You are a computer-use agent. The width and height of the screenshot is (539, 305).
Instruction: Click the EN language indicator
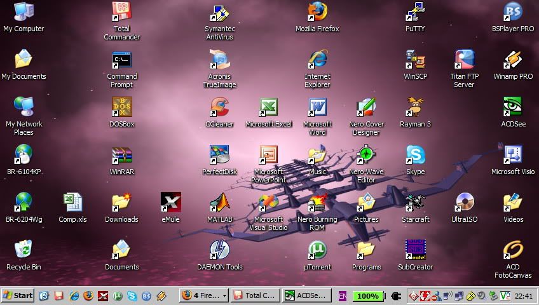pyautogui.click(x=343, y=295)
